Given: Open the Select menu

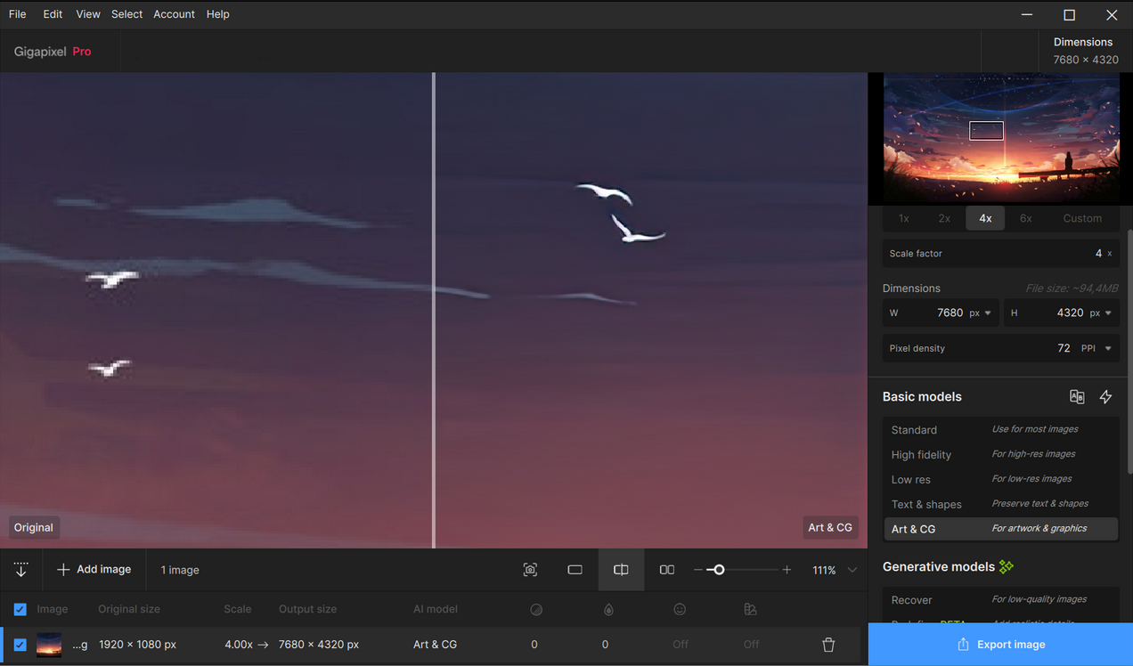Looking at the screenshot, I should 126,14.
